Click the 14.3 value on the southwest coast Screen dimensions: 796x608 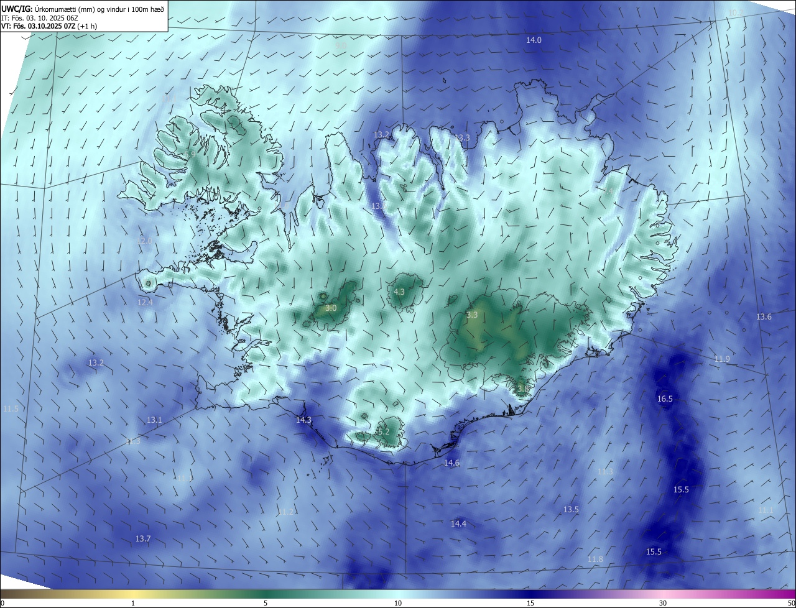pos(303,420)
